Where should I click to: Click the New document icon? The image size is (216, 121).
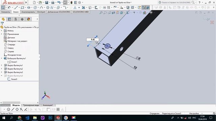click(x=34, y=2)
